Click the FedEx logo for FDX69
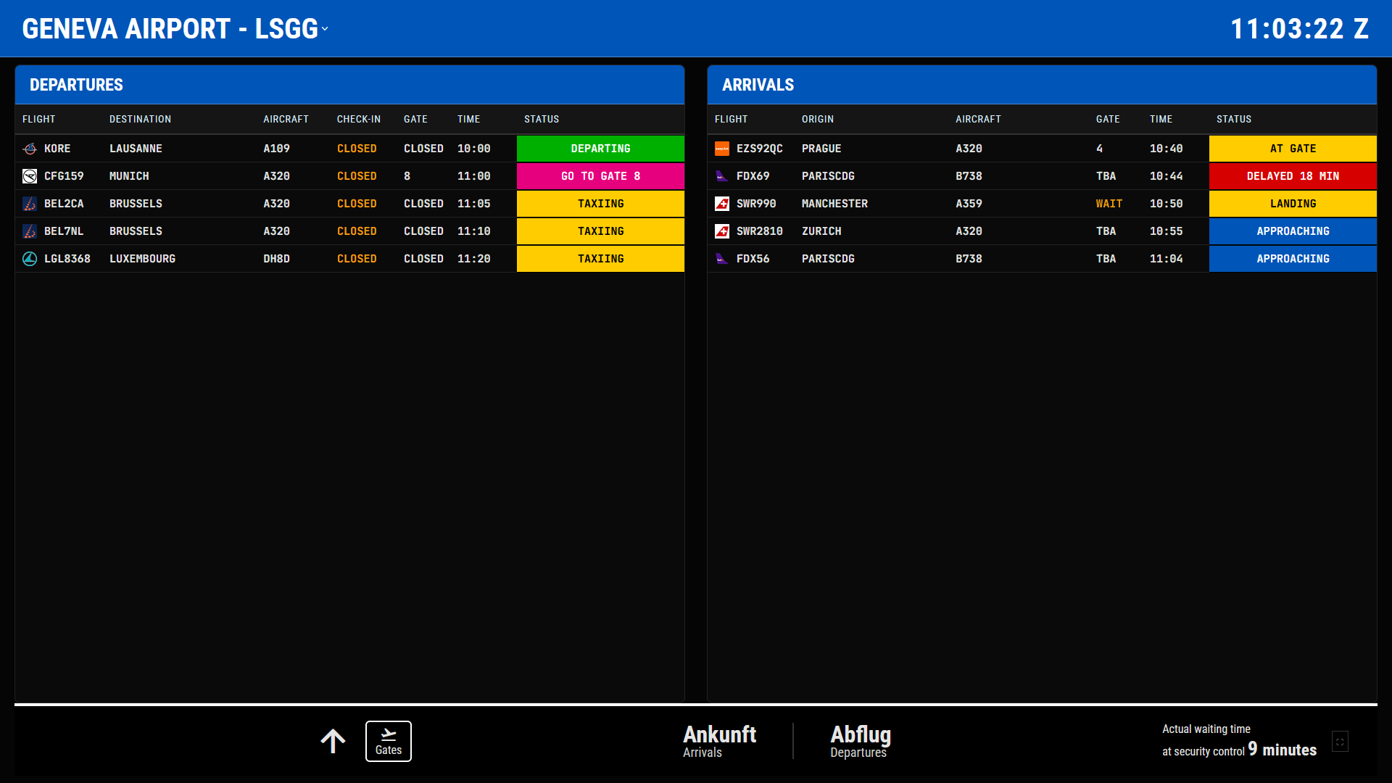The width and height of the screenshot is (1392, 783). tap(722, 176)
